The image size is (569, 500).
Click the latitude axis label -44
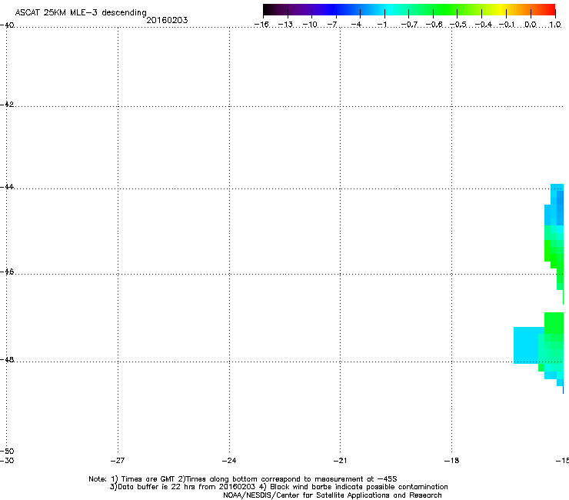click(7, 187)
